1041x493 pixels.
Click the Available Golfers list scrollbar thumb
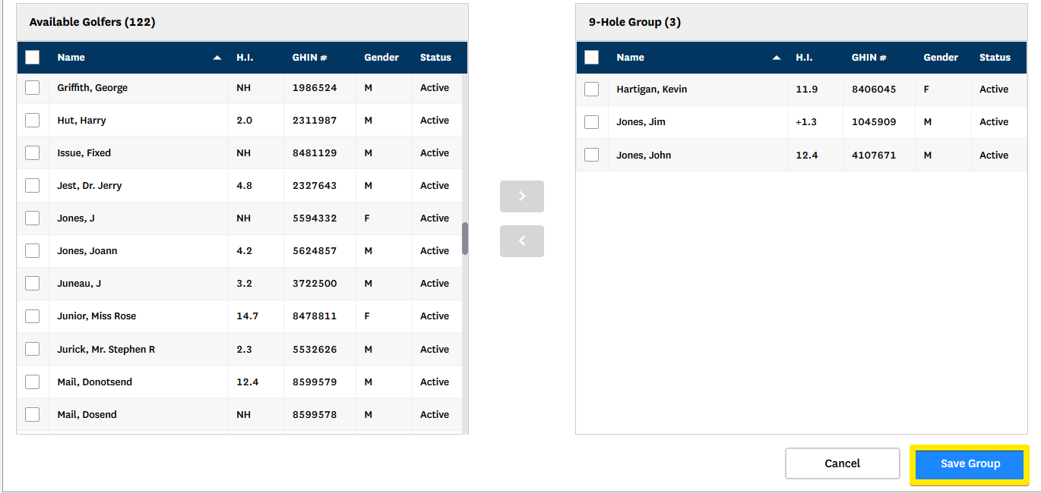(465, 239)
